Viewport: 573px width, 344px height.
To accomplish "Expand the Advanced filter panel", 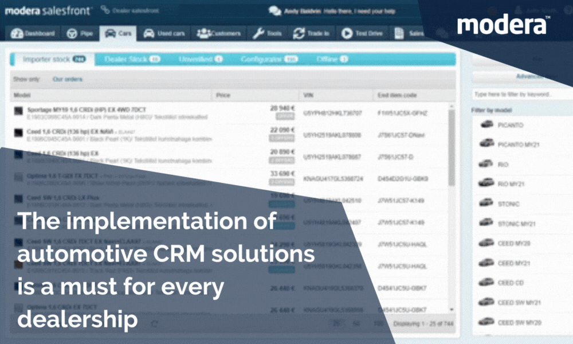I will [x=528, y=76].
